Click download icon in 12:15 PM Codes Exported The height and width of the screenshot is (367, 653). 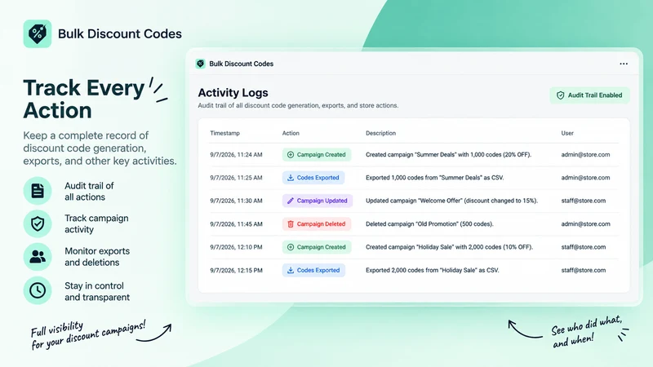coord(291,271)
